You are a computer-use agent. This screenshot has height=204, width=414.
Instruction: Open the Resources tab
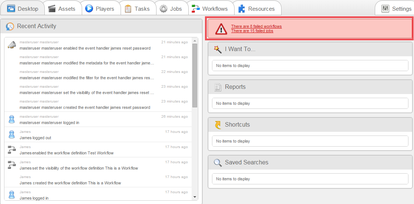[256, 9]
